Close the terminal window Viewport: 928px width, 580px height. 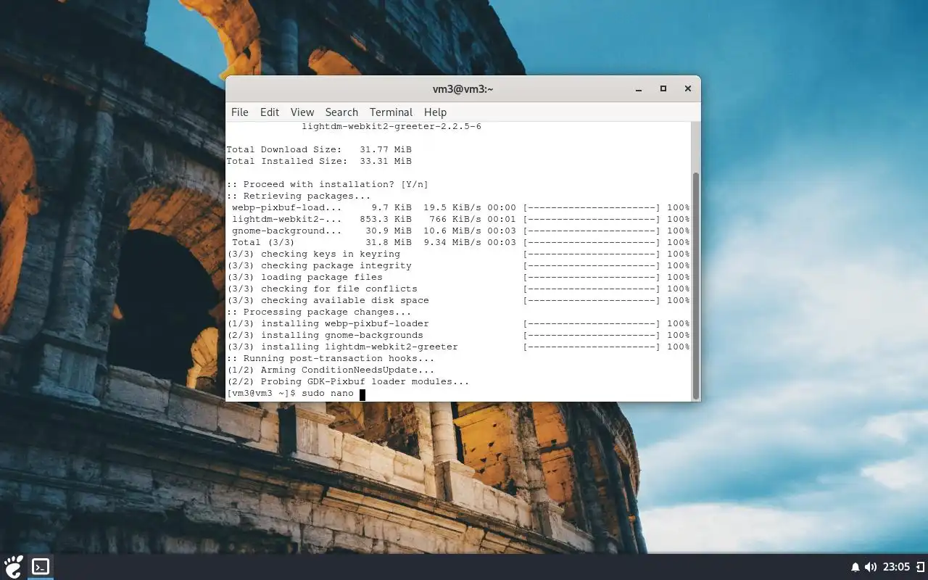pyautogui.click(x=687, y=89)
